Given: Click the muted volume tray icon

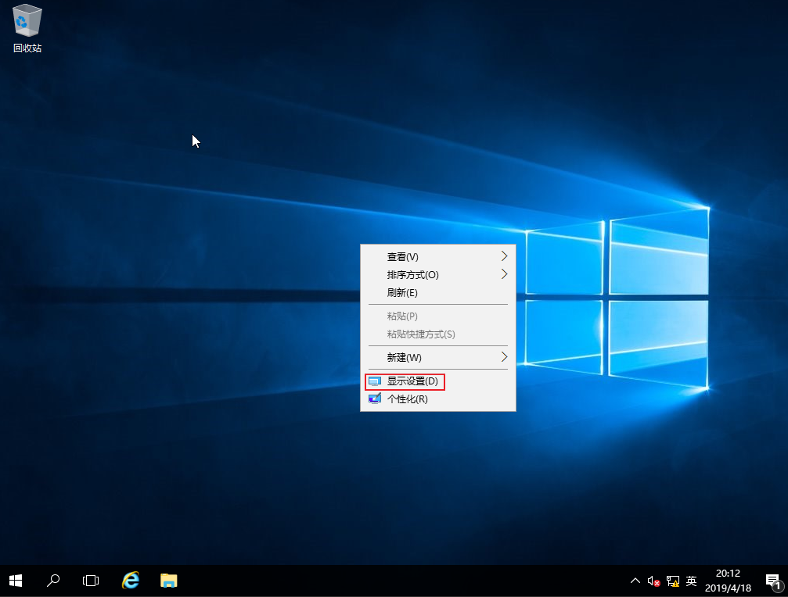Looking at the screenshot, I should (653, 581).
